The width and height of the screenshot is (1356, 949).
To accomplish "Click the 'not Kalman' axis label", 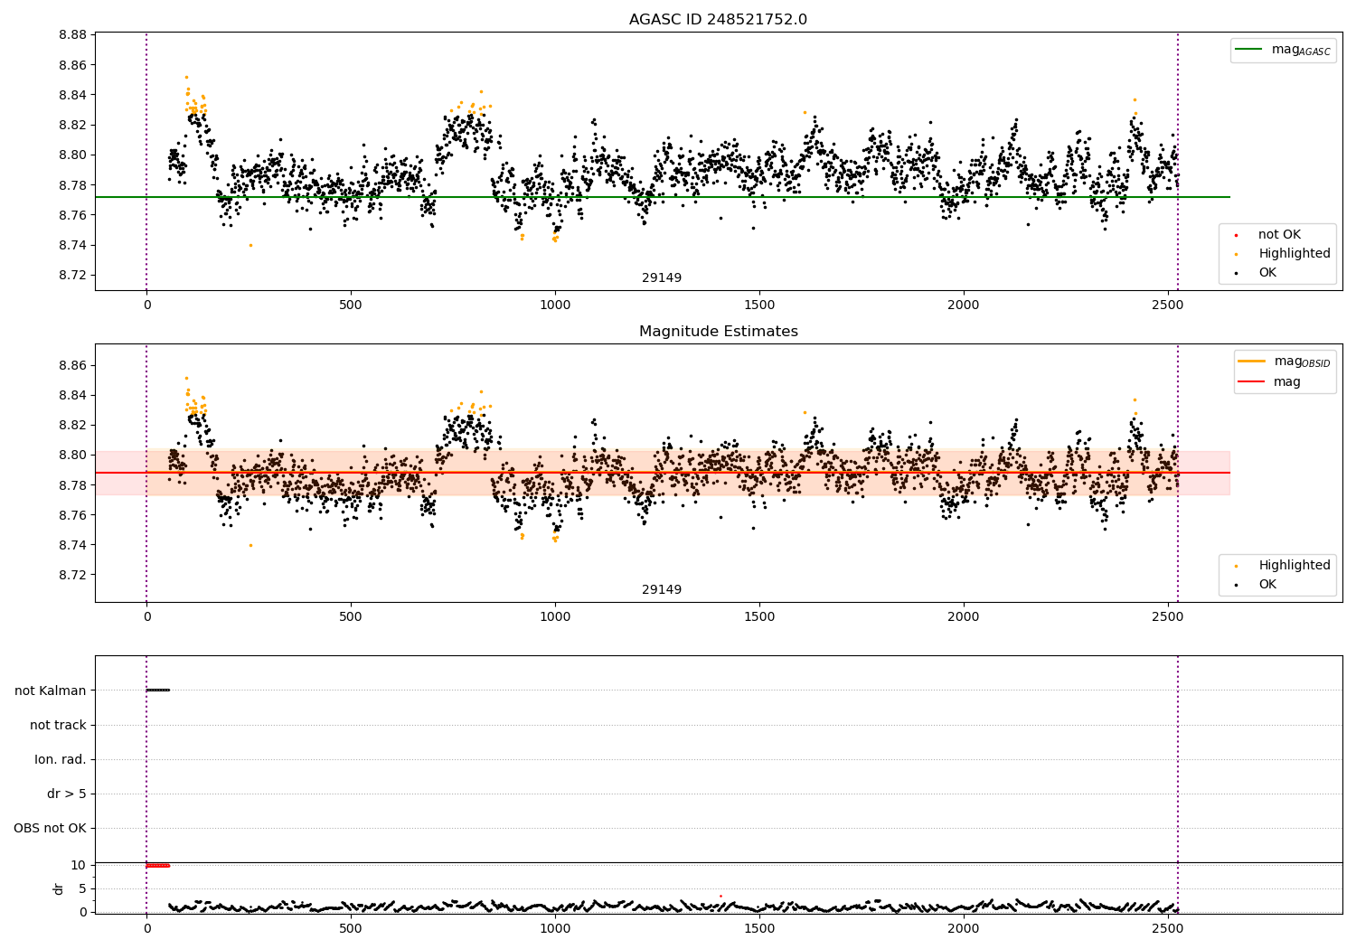I will (x=51, y=691).
